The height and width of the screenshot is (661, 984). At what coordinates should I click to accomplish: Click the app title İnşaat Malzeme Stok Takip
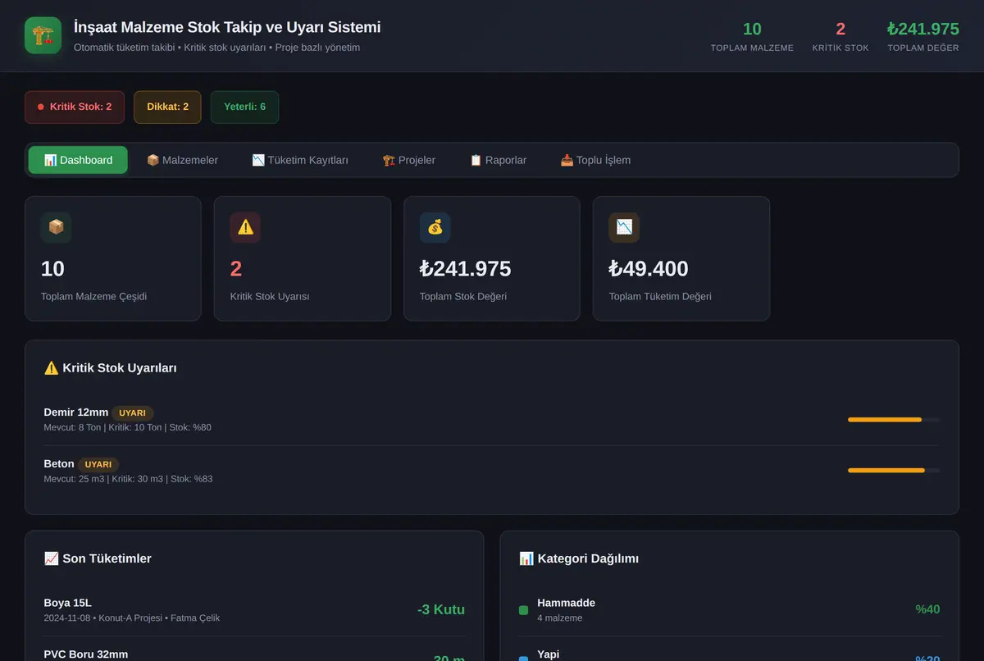pyautogui.click(x=227, y=27)
